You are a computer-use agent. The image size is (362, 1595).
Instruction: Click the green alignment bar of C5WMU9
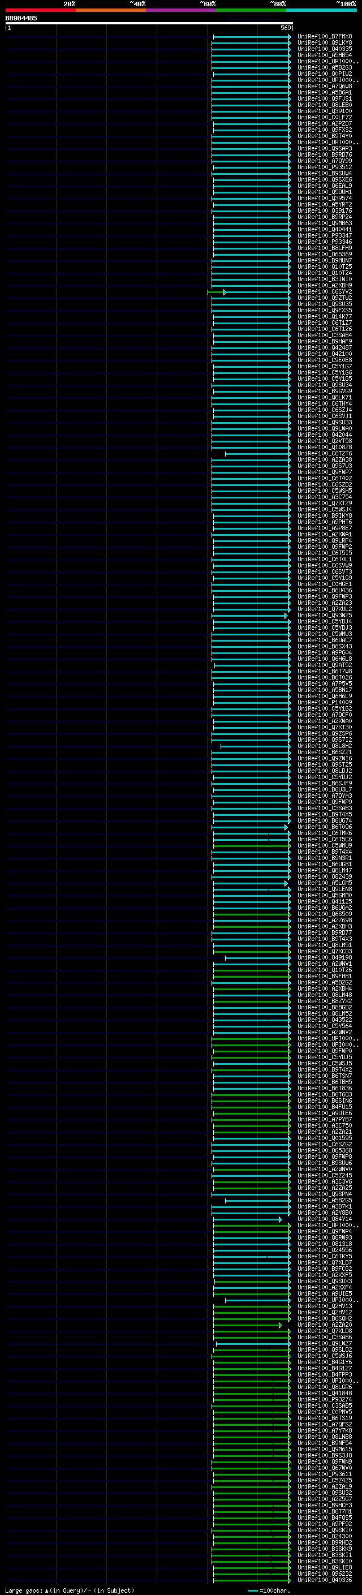click(251, 845)
